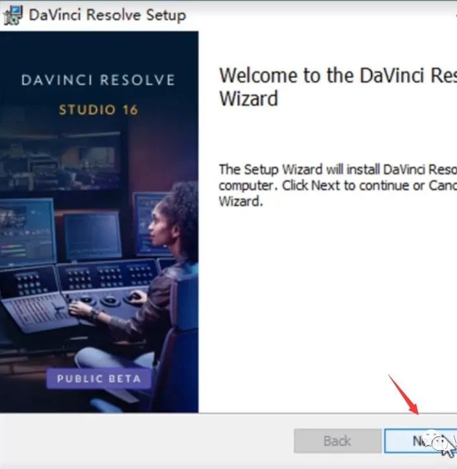Click the 'The Setup Wizard will install' paragraph
The width and height of the screenshot is (457, 469).
point(338,186)
